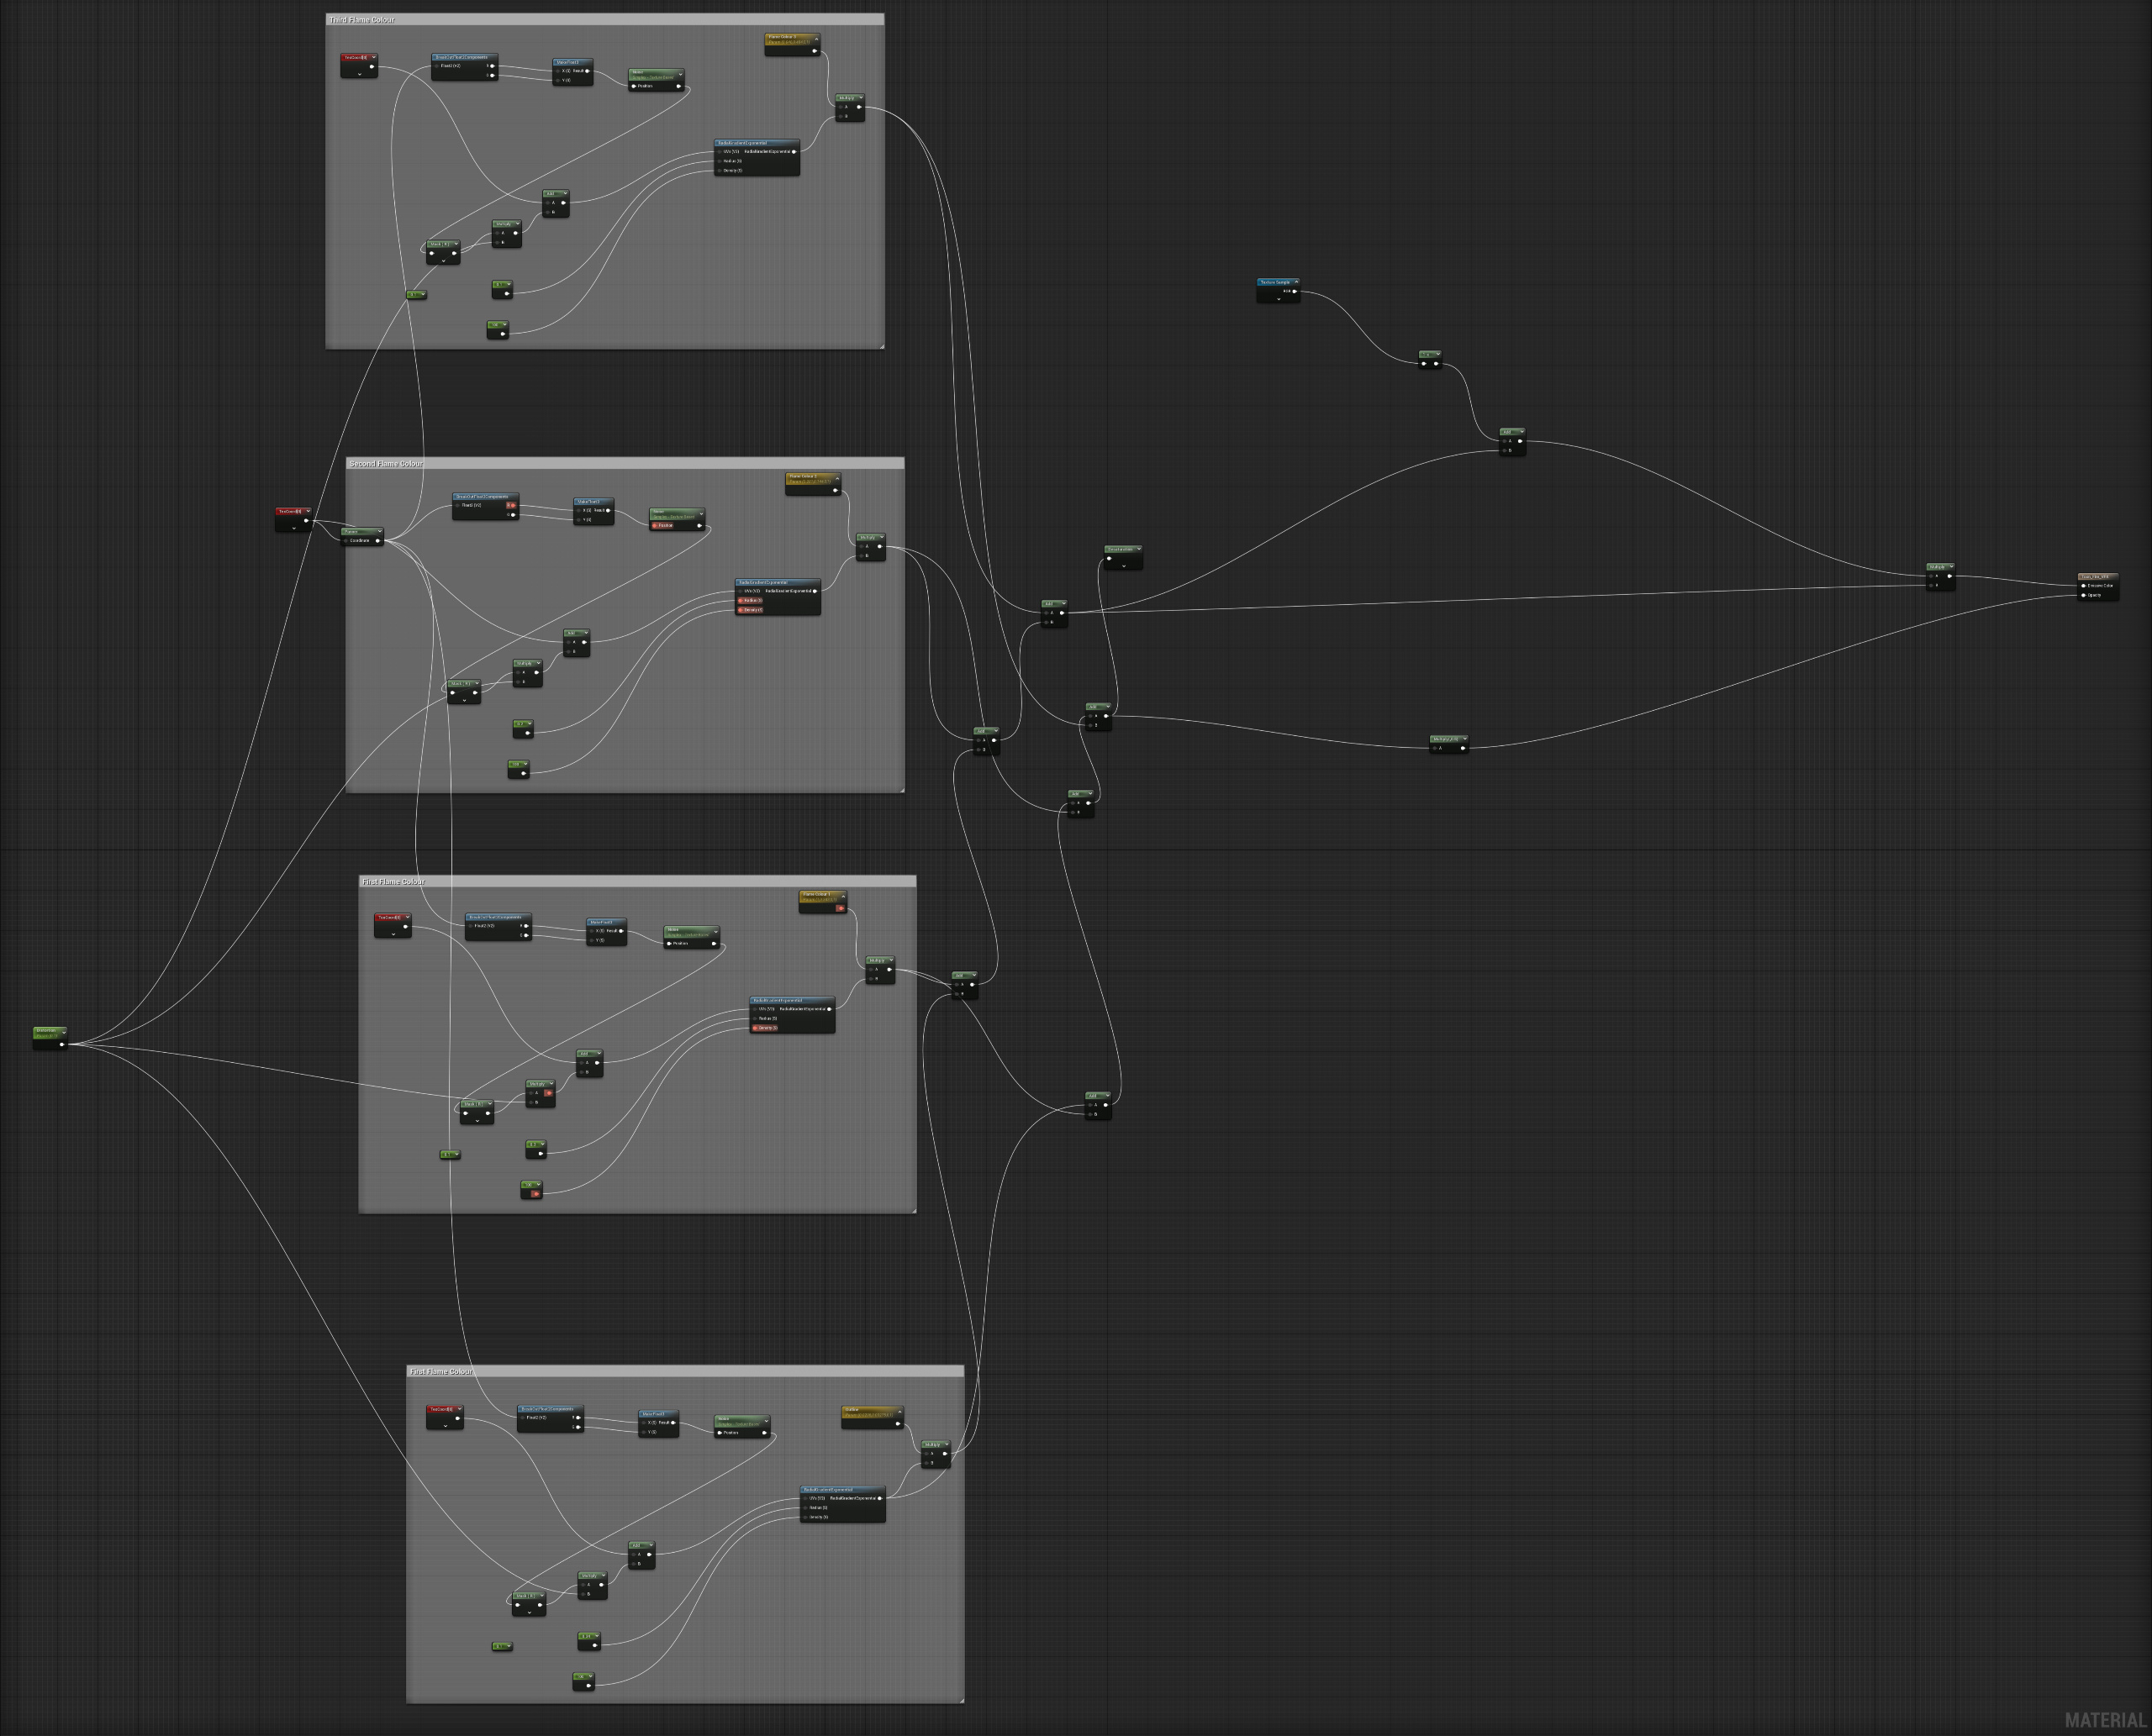This screenshot has height=1736, width=2152.
Task: Select the MakeFloat3 node in Third Flame Colour
Action: coord(570,62)
